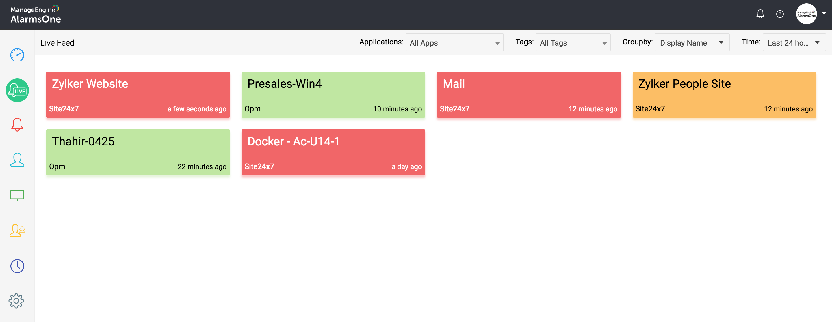Open the dashboard speedometer icon in sidebar
832x322 pixels.
point(17,55)
